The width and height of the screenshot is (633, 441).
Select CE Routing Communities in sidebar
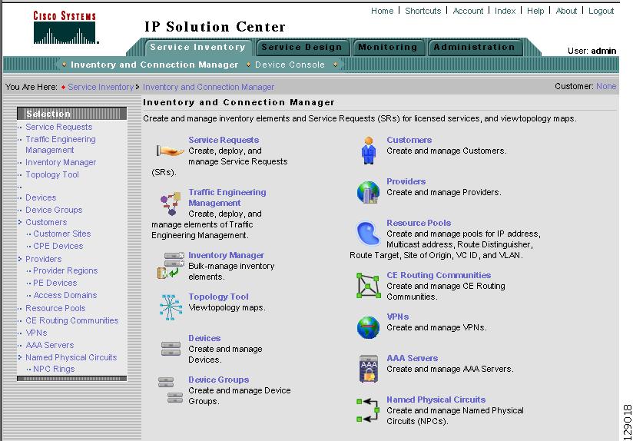(72, 320)
